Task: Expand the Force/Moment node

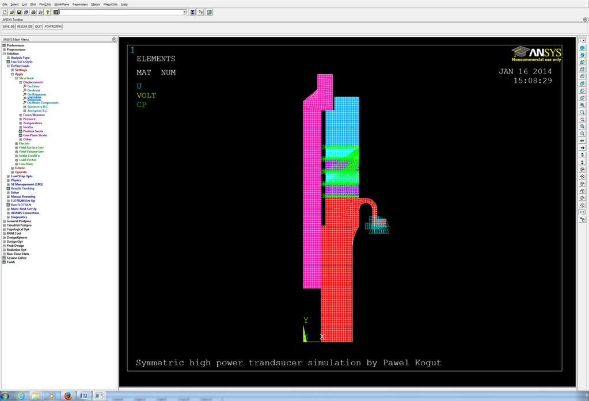Action: pyautogui.click(x=21, y=115)
